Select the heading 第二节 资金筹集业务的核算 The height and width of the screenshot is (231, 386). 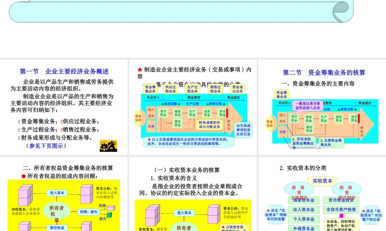point(325,72)
